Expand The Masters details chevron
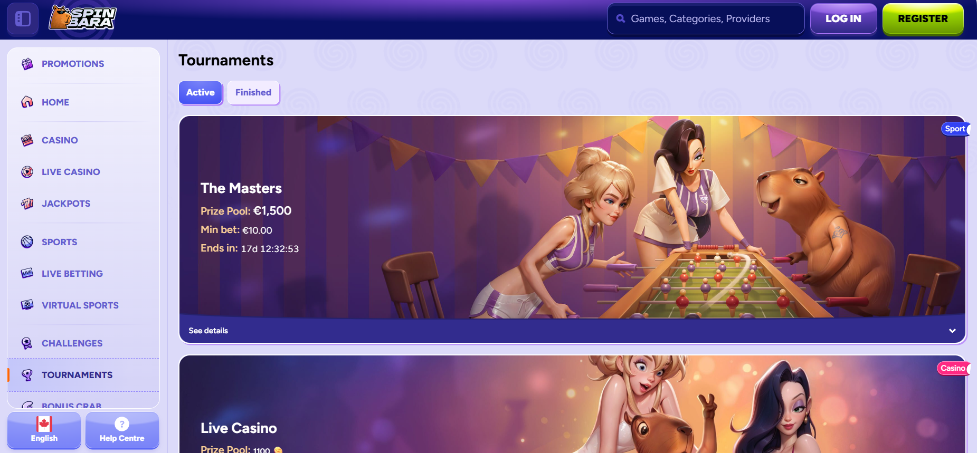The width and height of the screenshot is (977, 453). 952,331
